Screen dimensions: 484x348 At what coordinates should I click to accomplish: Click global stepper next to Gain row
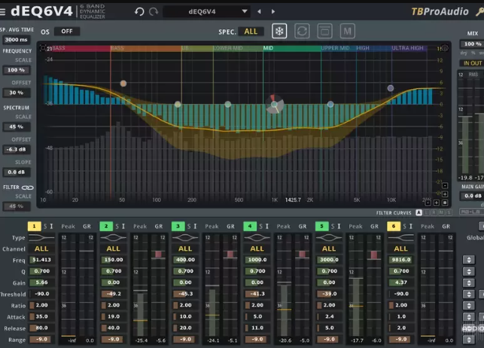(469, 283)
